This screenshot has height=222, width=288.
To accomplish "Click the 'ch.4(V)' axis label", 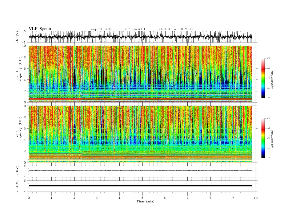I will (17, 186).
